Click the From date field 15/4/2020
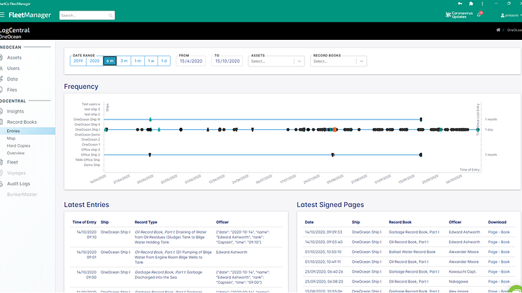522x293 pixels. point(191,62)
